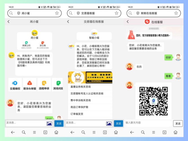Go home from the 闲小蜜 screen toolbar

pos(56,132)
